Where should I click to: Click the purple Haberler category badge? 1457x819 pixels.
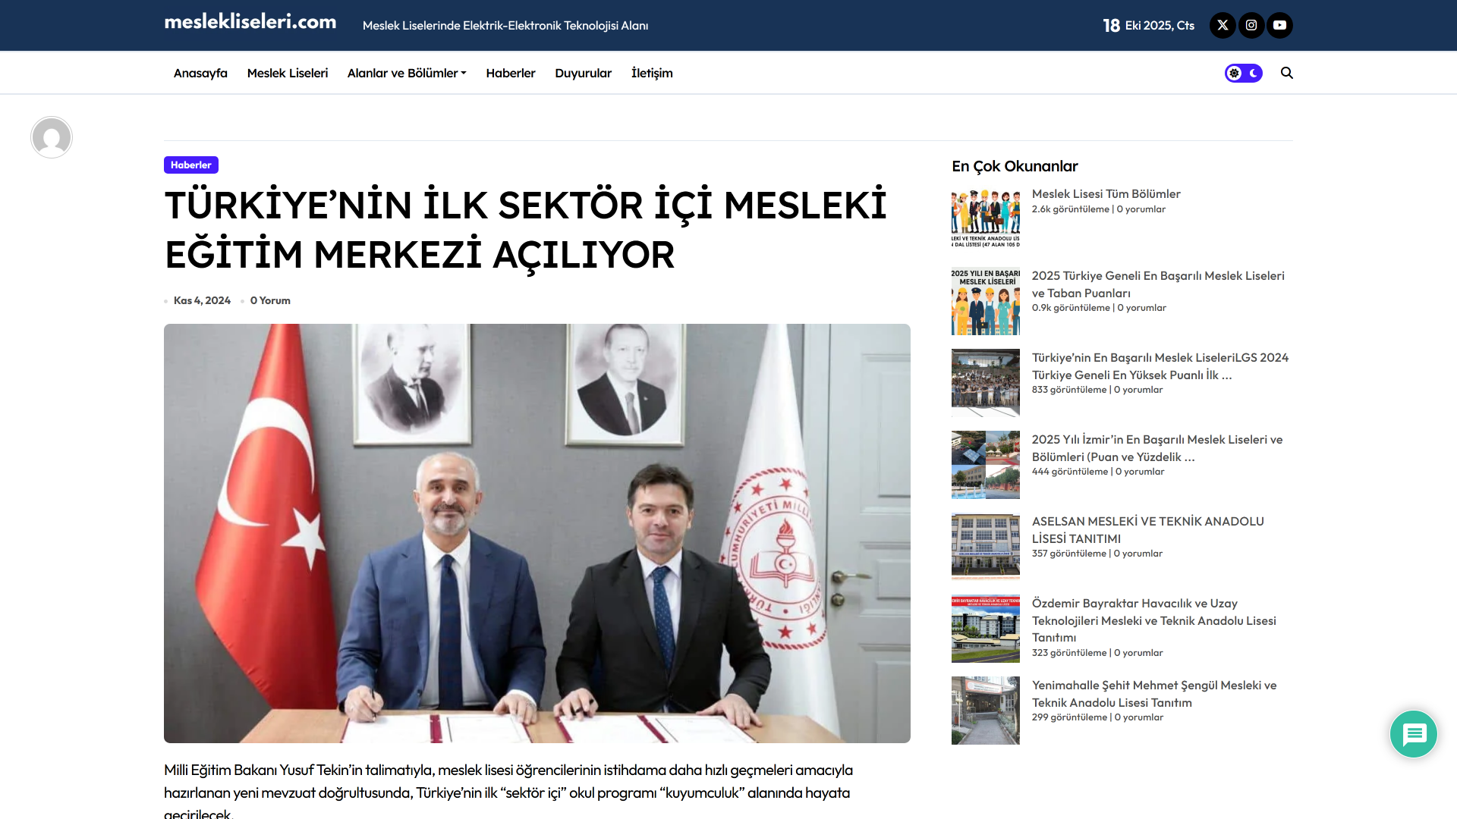[191, 165]
